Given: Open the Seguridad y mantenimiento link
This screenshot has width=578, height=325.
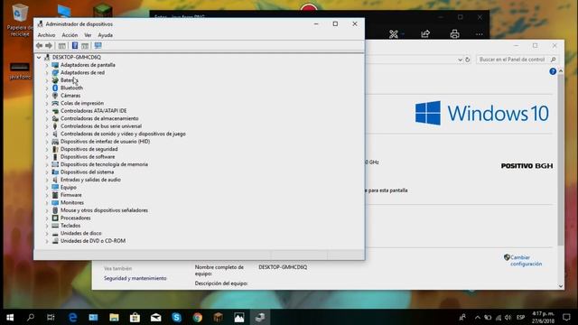Looking at the screenshot, I should click(x=135, y=278).
